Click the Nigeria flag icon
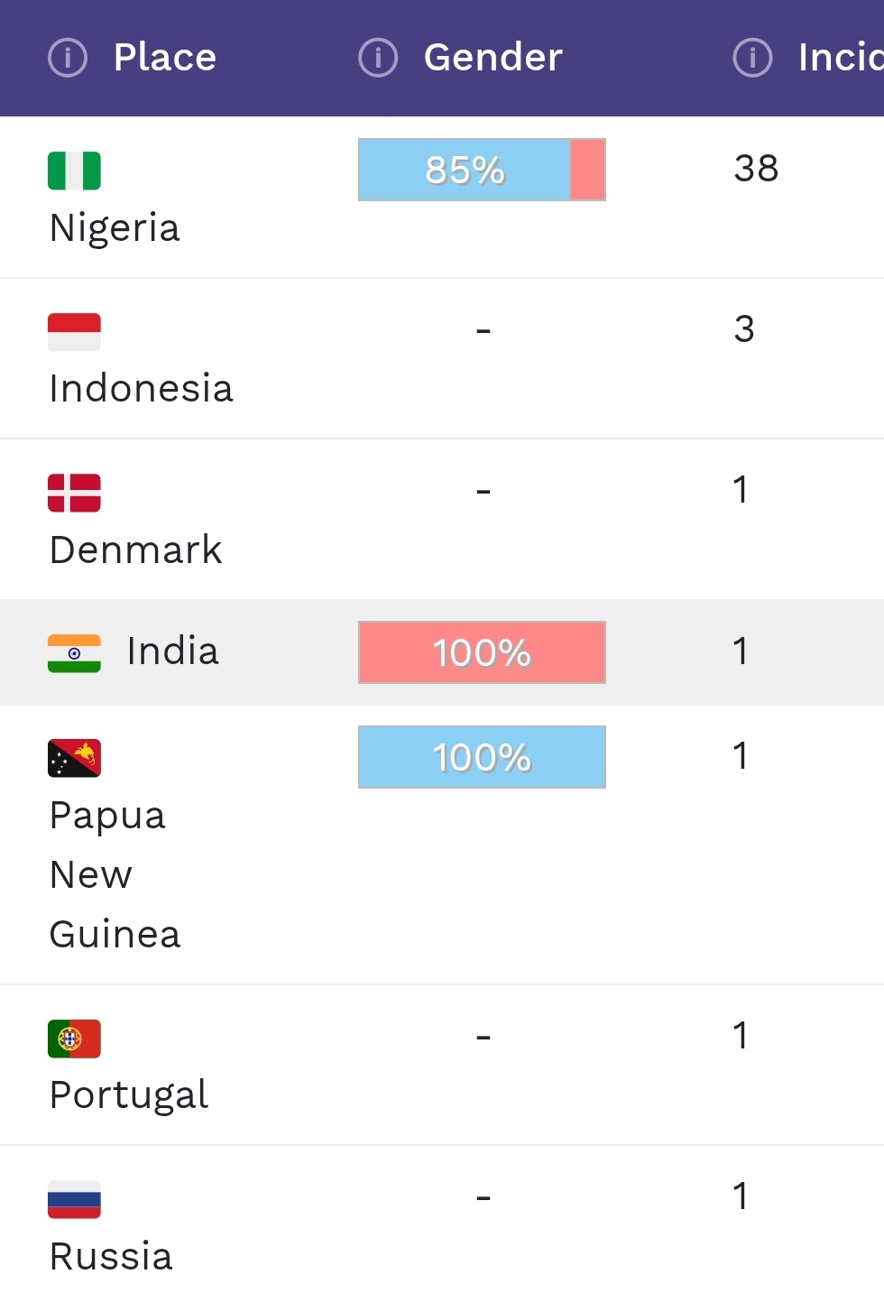The height and width of the screenshot is (1293, 884). [x=74, y=171]
